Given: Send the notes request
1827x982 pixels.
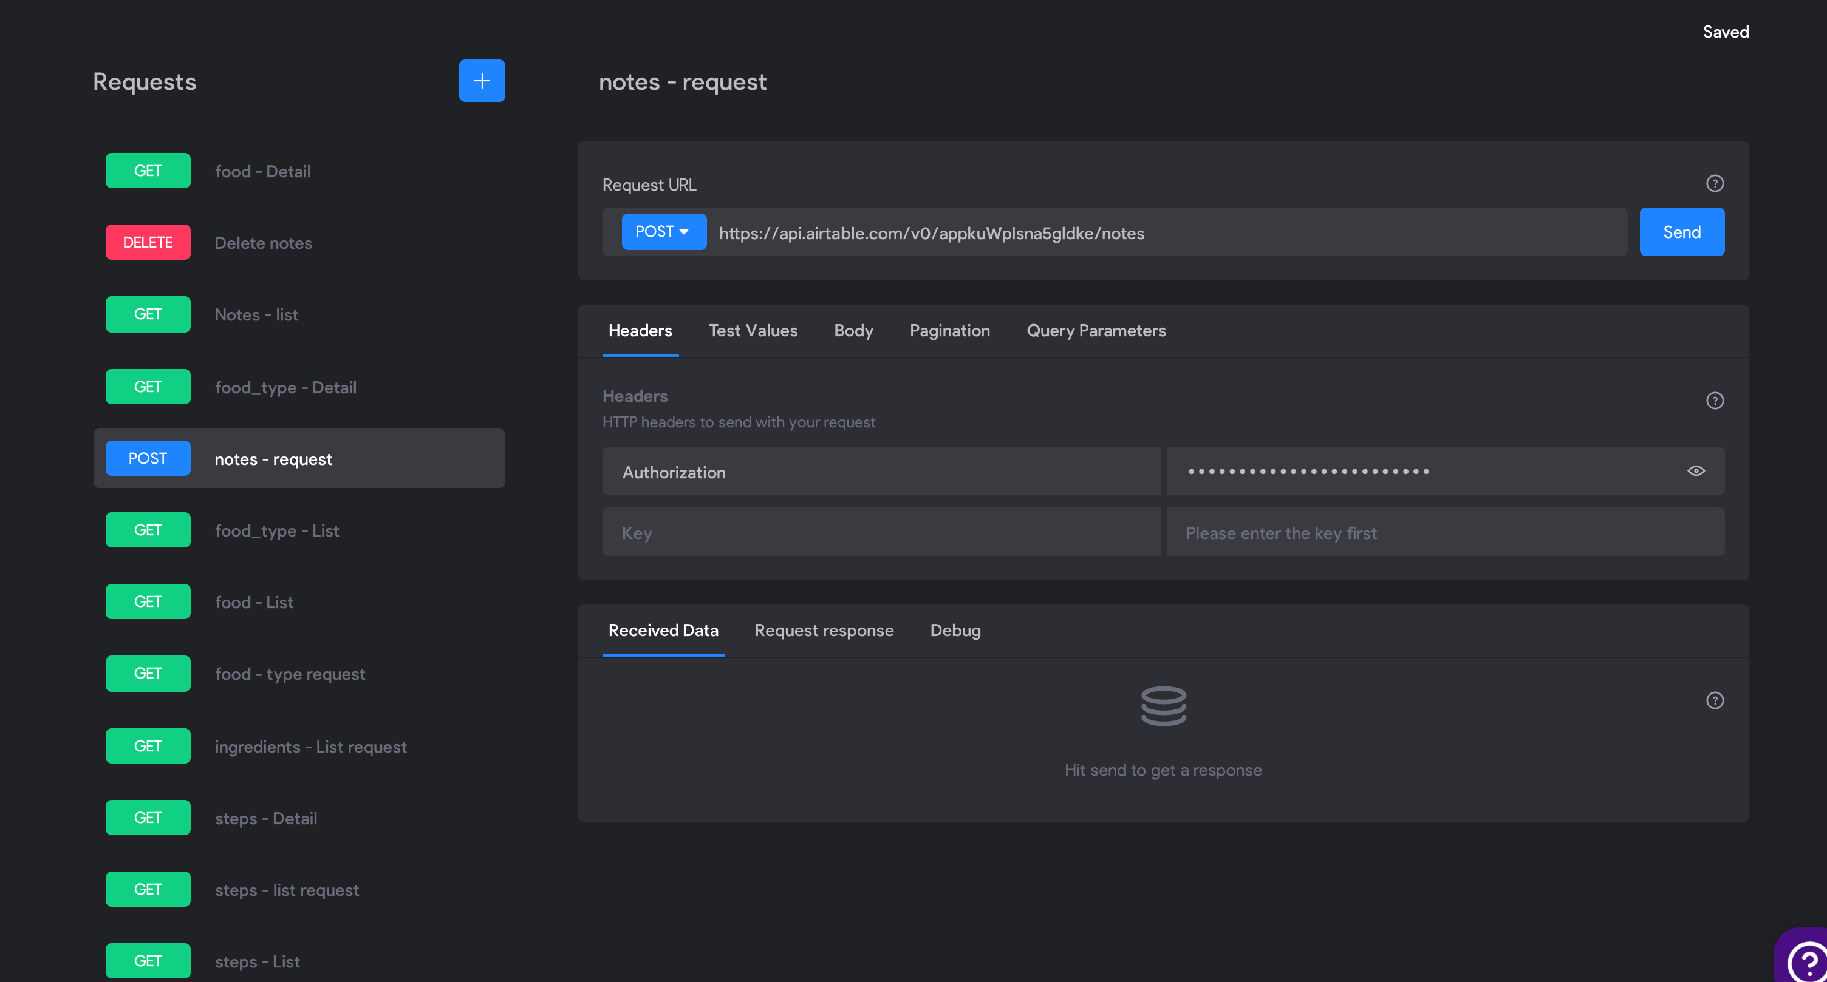Looking at the screenshot, I should click(1682, 232).
